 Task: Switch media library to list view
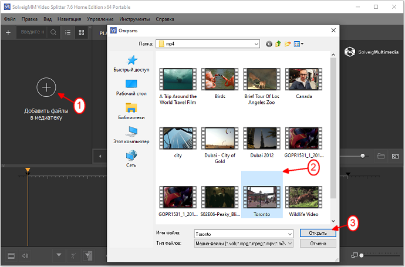67,32
